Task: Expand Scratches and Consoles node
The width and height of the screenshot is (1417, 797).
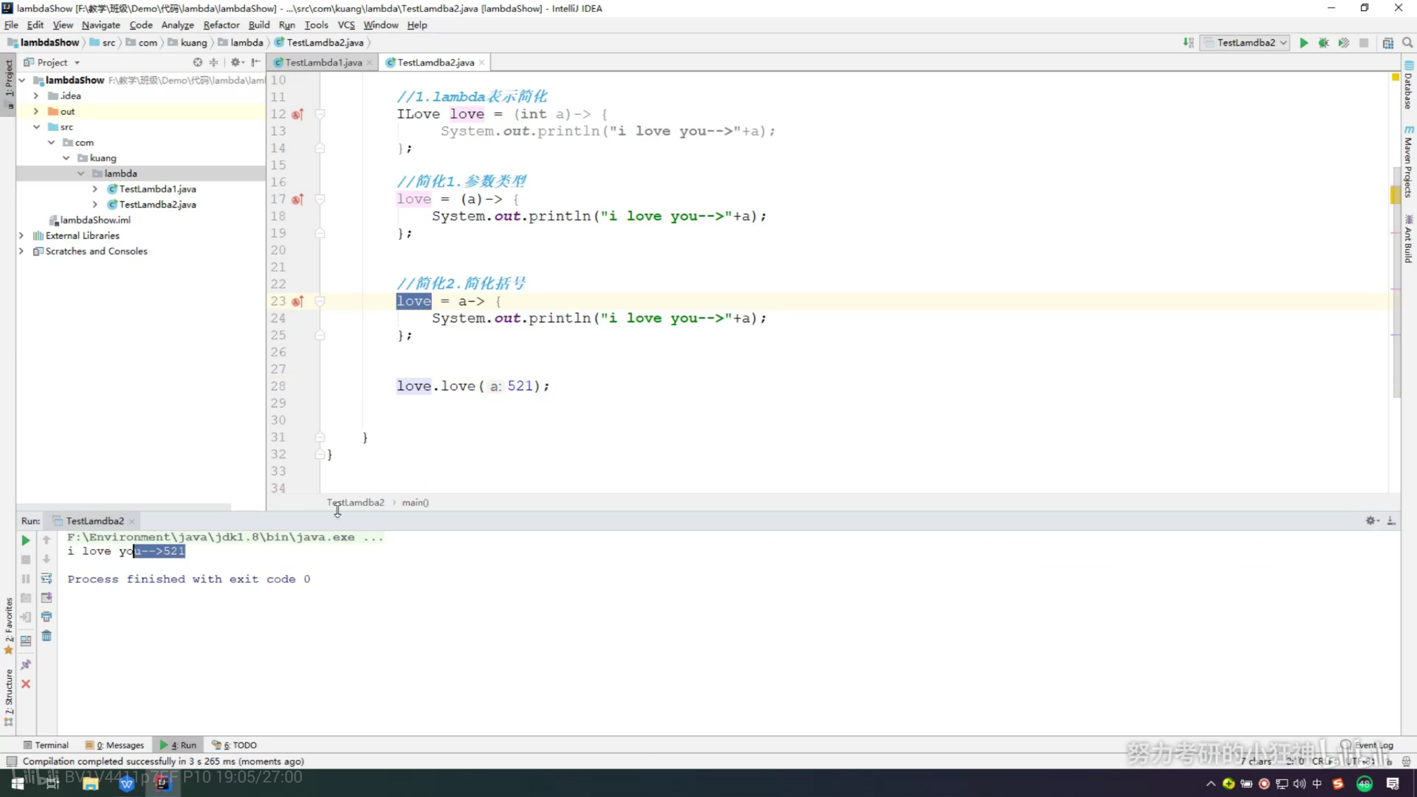Action: point(21,251)
